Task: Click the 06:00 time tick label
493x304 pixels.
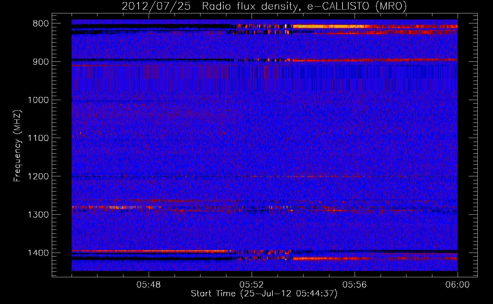Action: pyautogui.click(x=457, y=285)
